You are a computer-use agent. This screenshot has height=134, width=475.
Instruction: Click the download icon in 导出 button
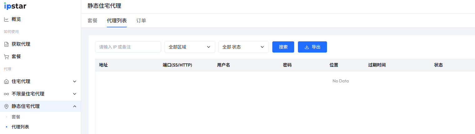tap(307, 47)
